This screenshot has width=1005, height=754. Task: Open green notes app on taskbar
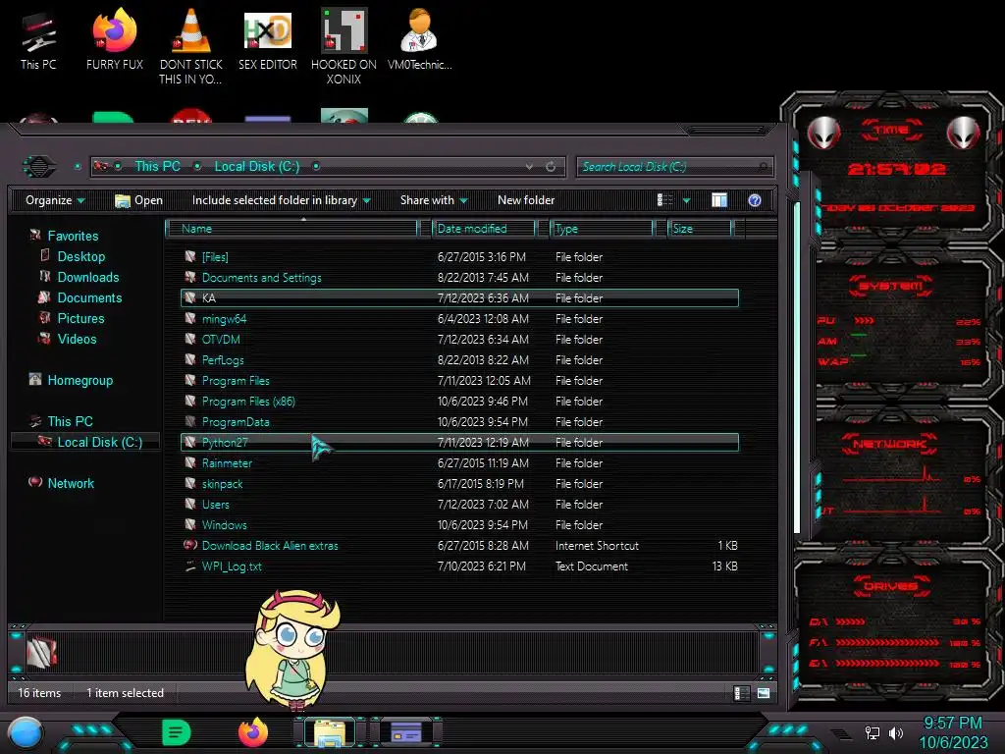[177, 732]
